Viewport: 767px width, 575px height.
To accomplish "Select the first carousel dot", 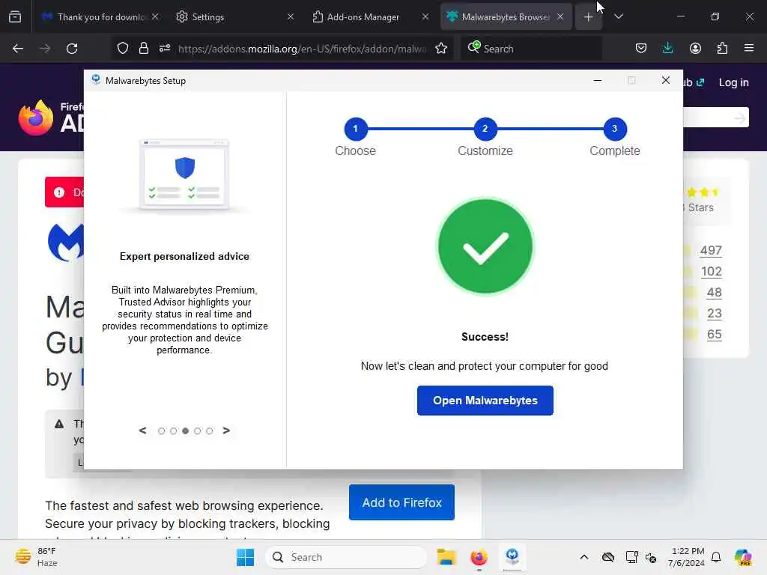I will [x=162, y=431].
